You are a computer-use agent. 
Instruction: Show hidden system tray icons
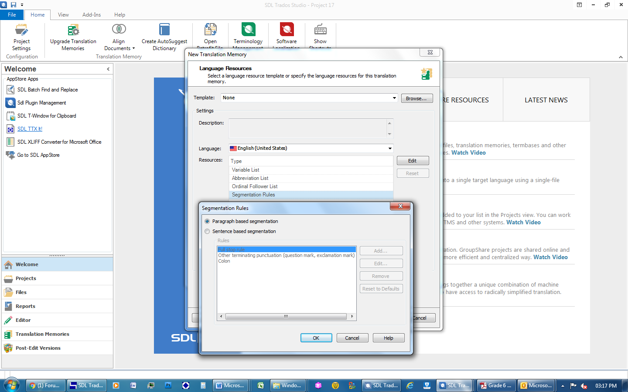[563, 386]
